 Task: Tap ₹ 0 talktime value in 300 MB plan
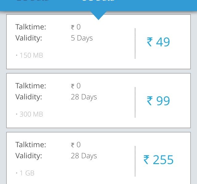pyautogui.click(x=76, y=86)
